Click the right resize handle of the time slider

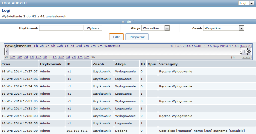(x=247, y=52)
